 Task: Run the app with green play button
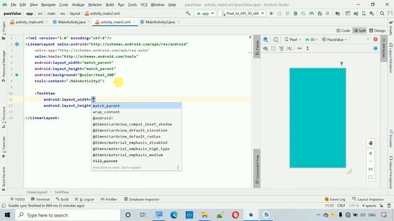pos(271,14)
